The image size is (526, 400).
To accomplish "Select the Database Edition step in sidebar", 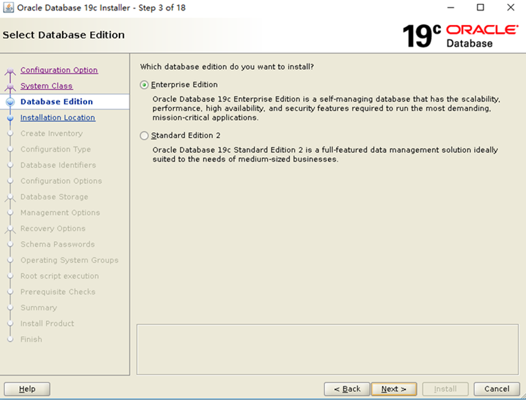I will (57, 102).
